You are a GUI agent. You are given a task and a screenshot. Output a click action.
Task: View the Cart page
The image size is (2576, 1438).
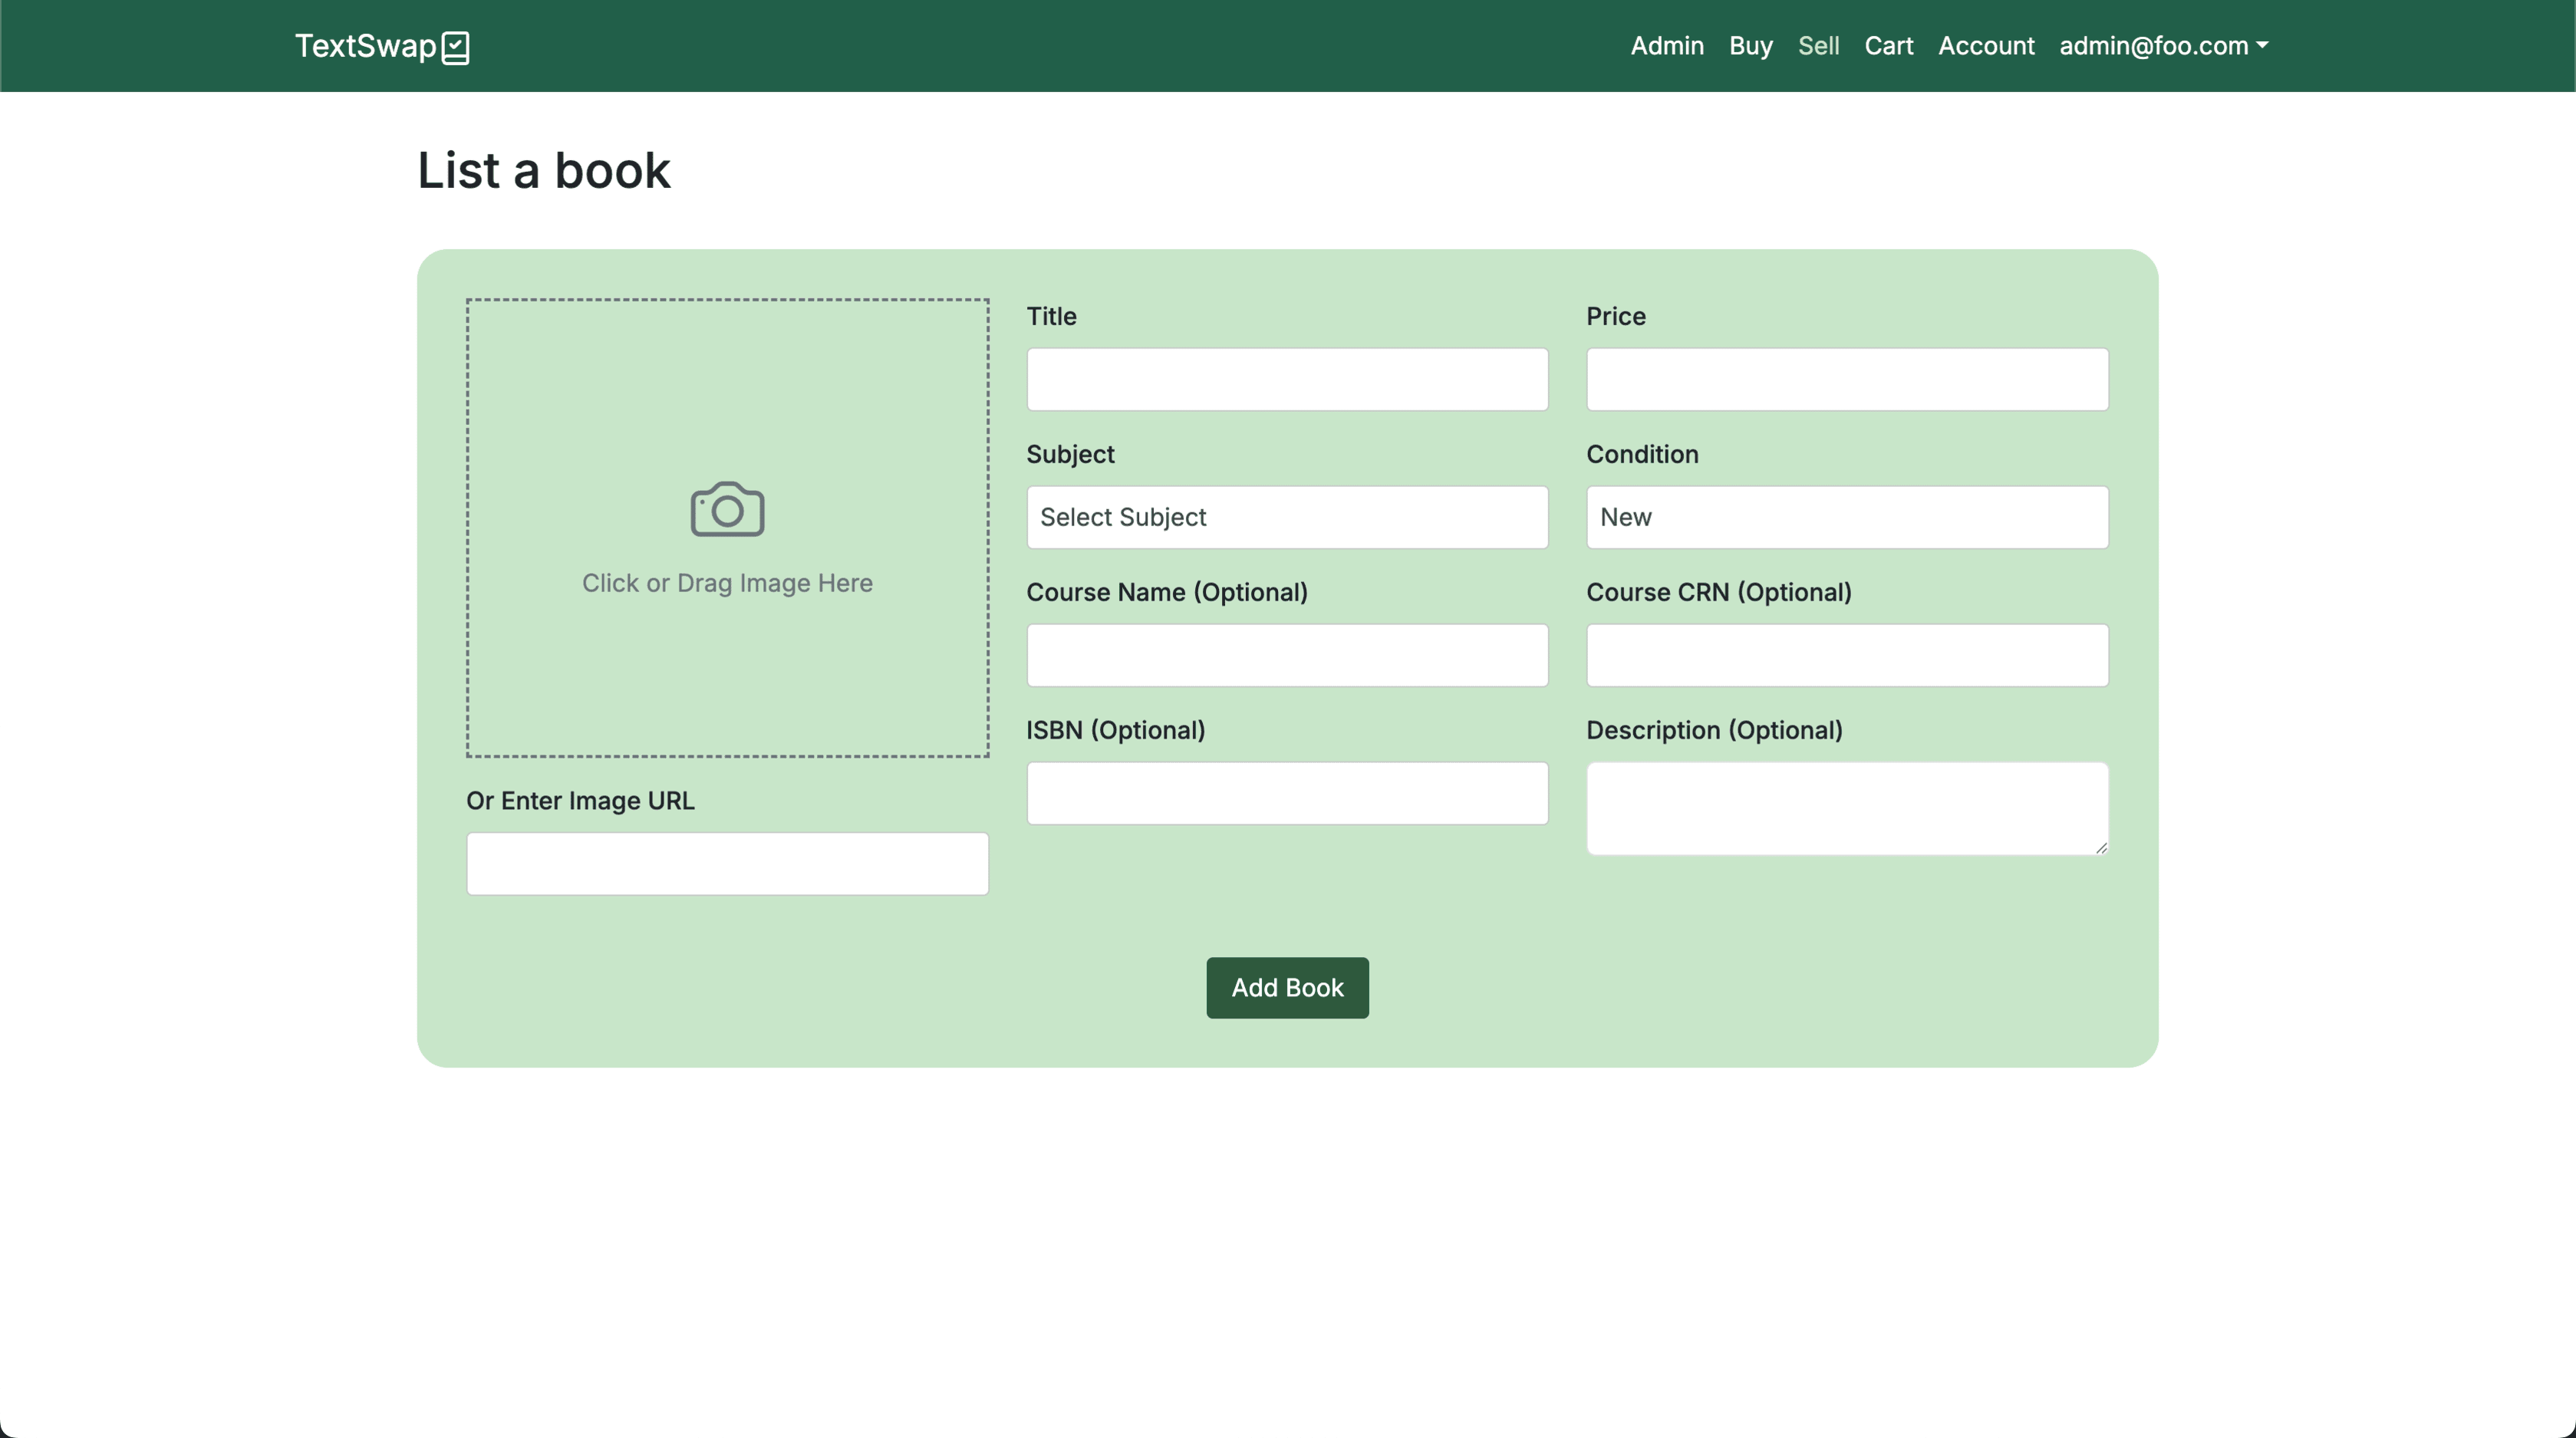[x=1888, y=46]
